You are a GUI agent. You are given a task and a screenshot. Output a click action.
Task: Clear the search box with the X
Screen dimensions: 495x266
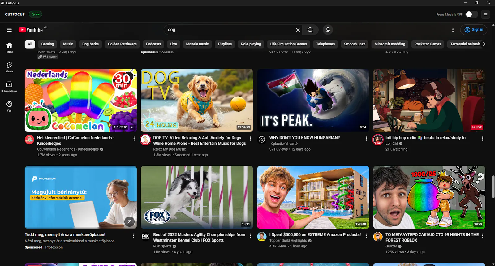[x=298, y=30]
